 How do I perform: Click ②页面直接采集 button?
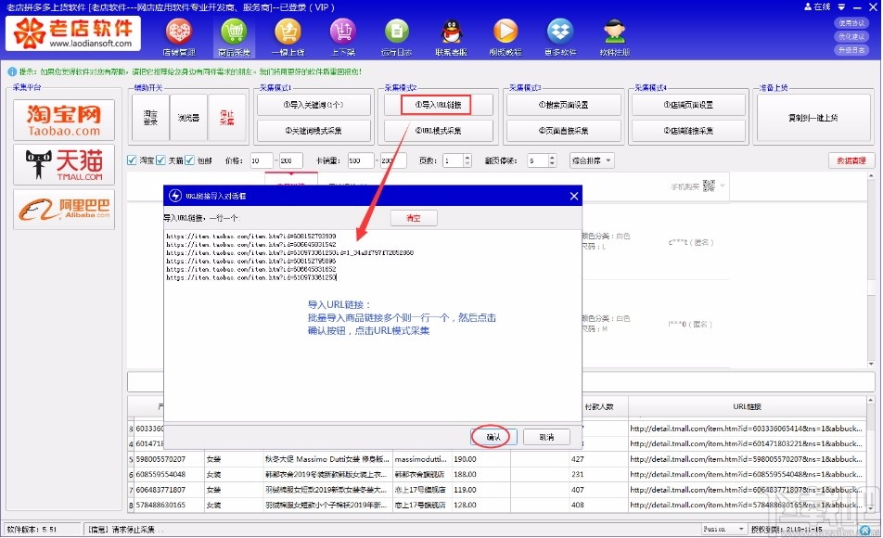564,131
